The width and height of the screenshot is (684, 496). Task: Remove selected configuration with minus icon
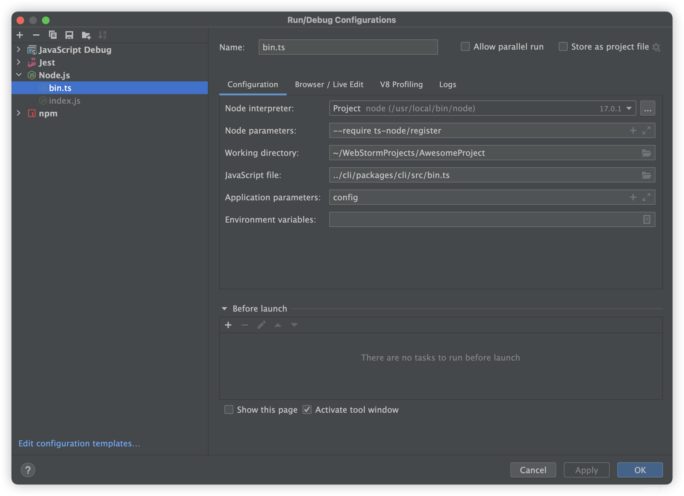point(36,35)
